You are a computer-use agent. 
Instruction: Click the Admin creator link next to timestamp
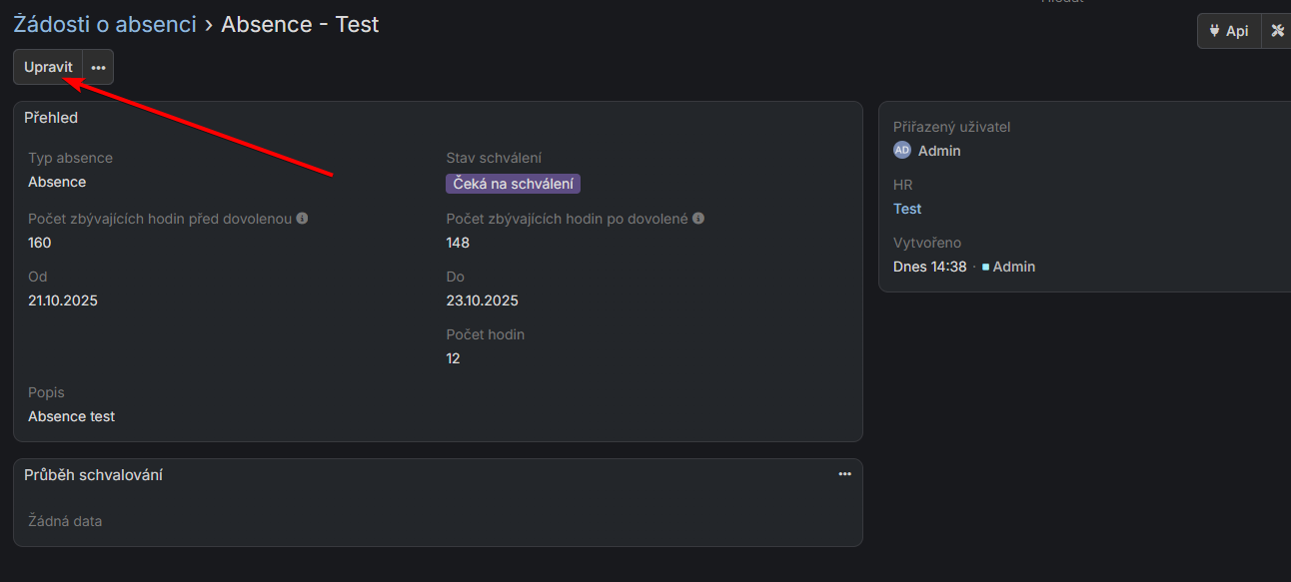click(x=1013, y=267)
